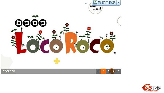
Task: Expand the dropdown arrow beside 新窗口播放
Action: 118,2
